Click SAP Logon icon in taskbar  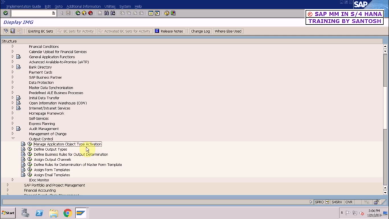(x=81, y=213)
